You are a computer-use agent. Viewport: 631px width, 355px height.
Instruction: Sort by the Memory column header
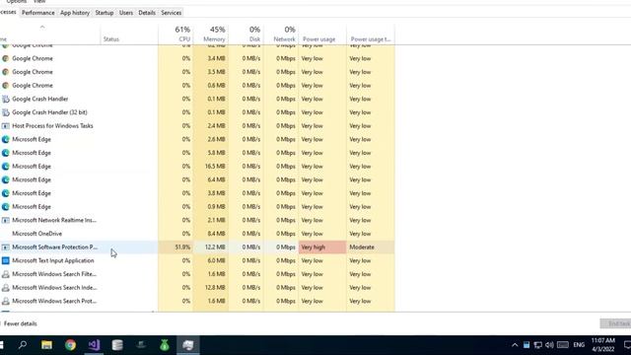coord(211,35)
